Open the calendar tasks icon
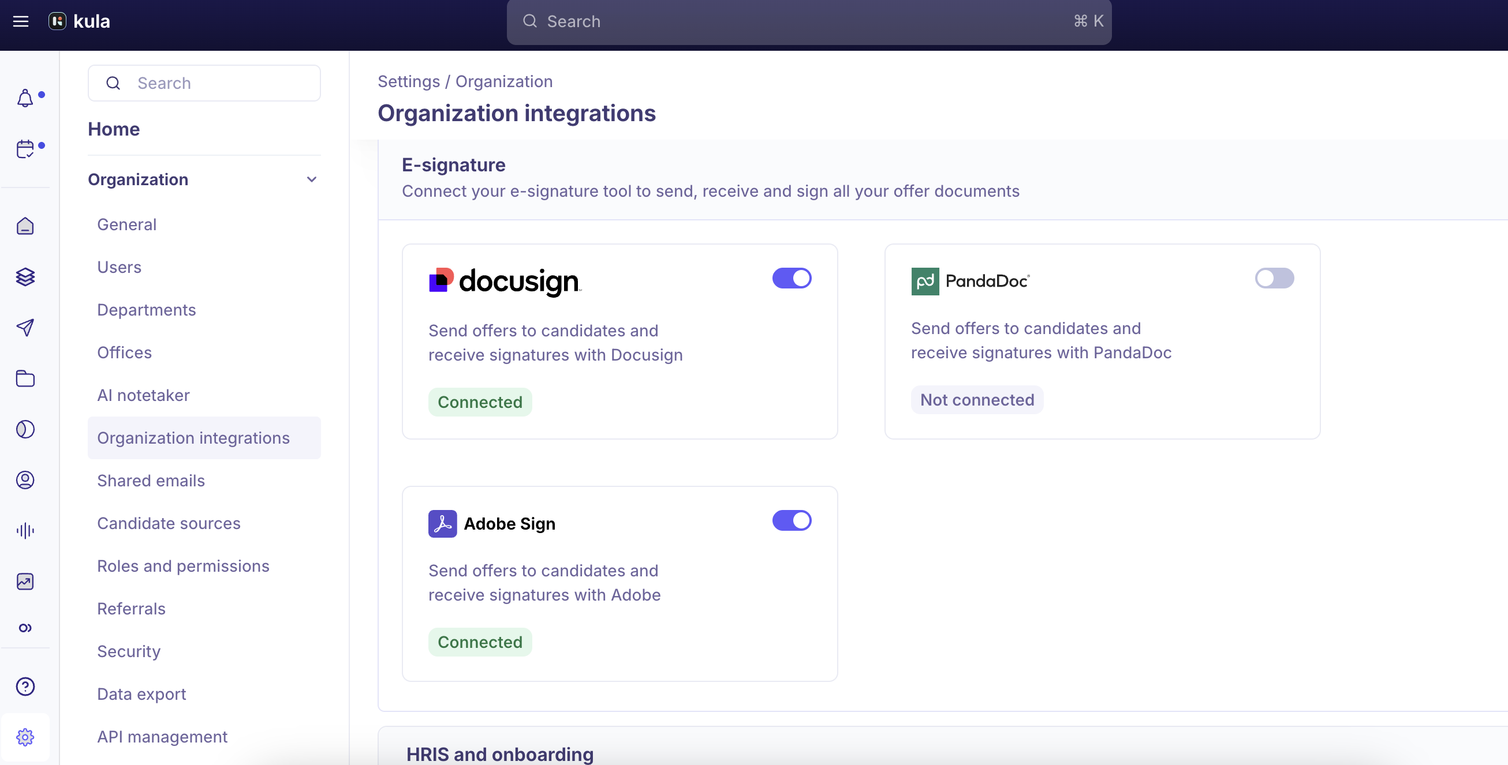The height and width of the screenshot is (765, 1508). [25, 149]
